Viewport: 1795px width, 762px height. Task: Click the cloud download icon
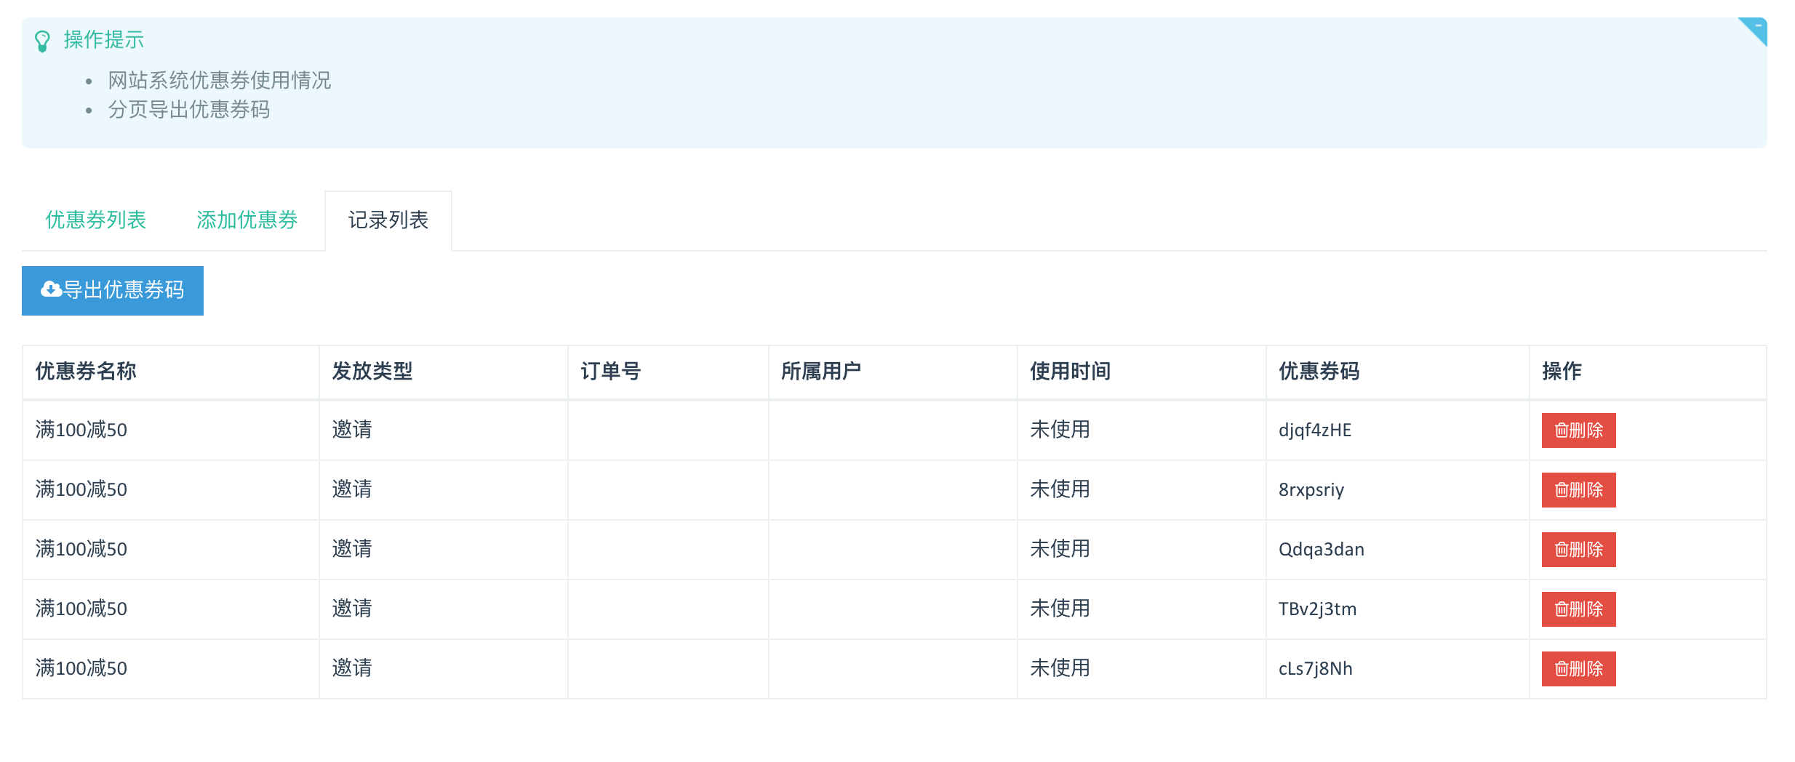coord(51,289)
